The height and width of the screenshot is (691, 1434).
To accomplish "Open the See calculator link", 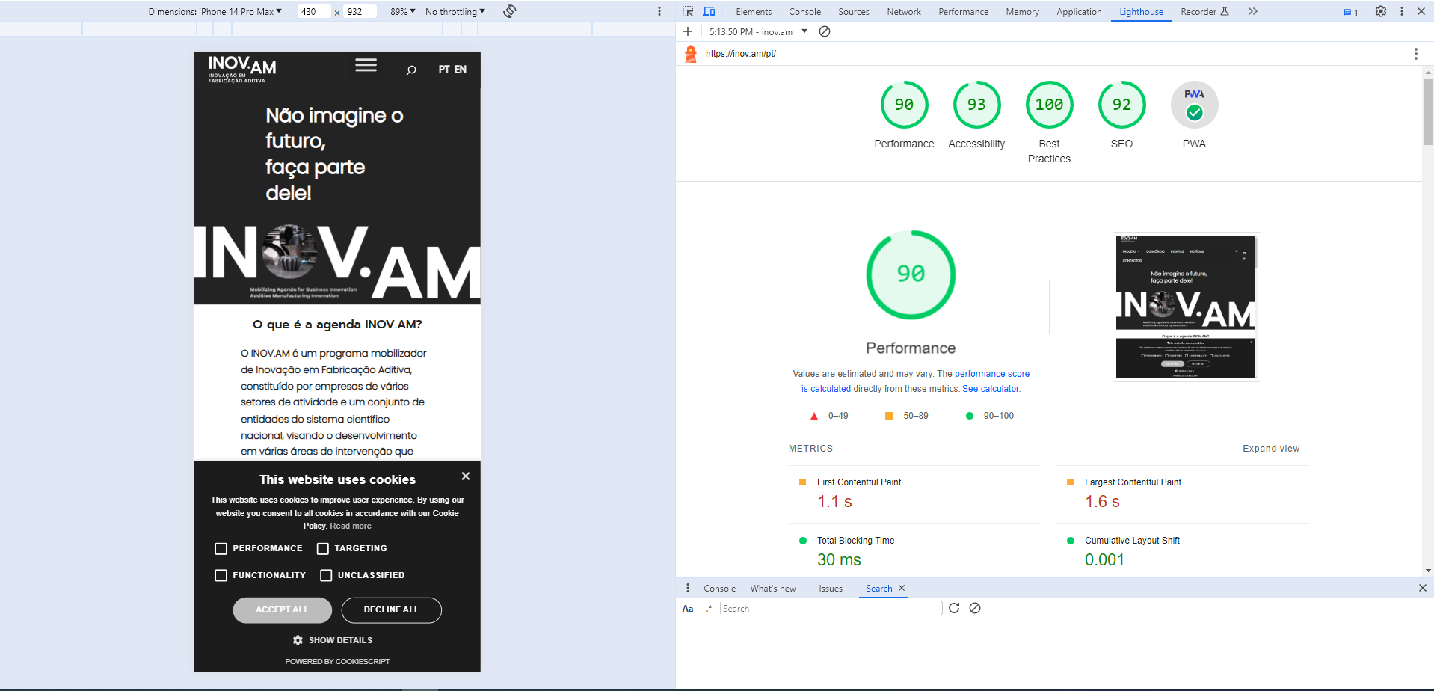I will tap(991, 389).
